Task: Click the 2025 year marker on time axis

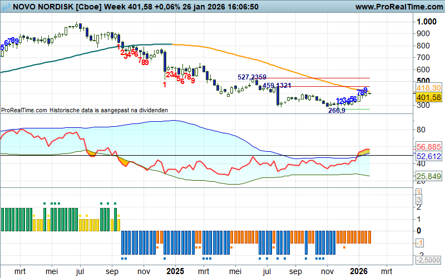Action: coord(175,271)
